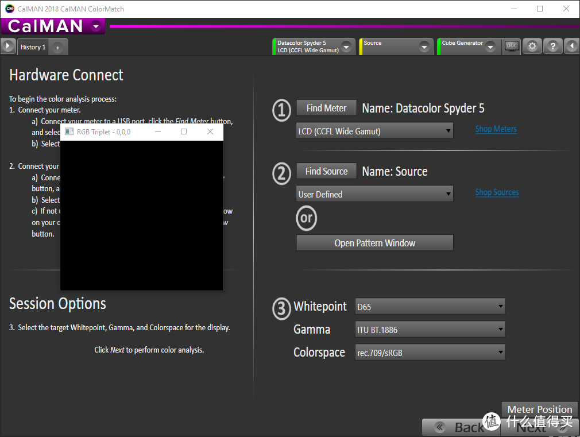580x437 pixels.
Task: Click the play arrow left of History 1
Action: click(8, 47)
